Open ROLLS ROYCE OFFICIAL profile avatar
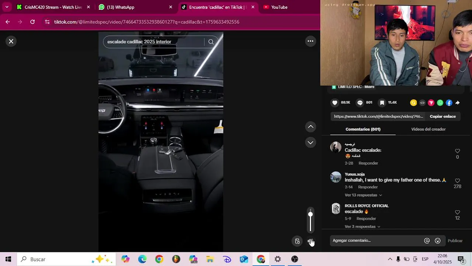Viewport: 472px width, 266px height. [336, 209]
